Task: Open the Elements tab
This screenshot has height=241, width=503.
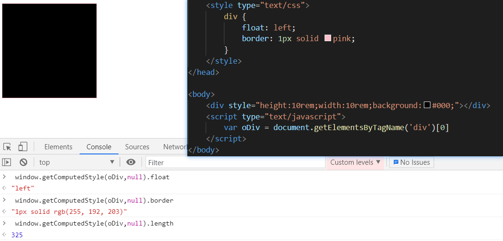Action: [59, 147]
